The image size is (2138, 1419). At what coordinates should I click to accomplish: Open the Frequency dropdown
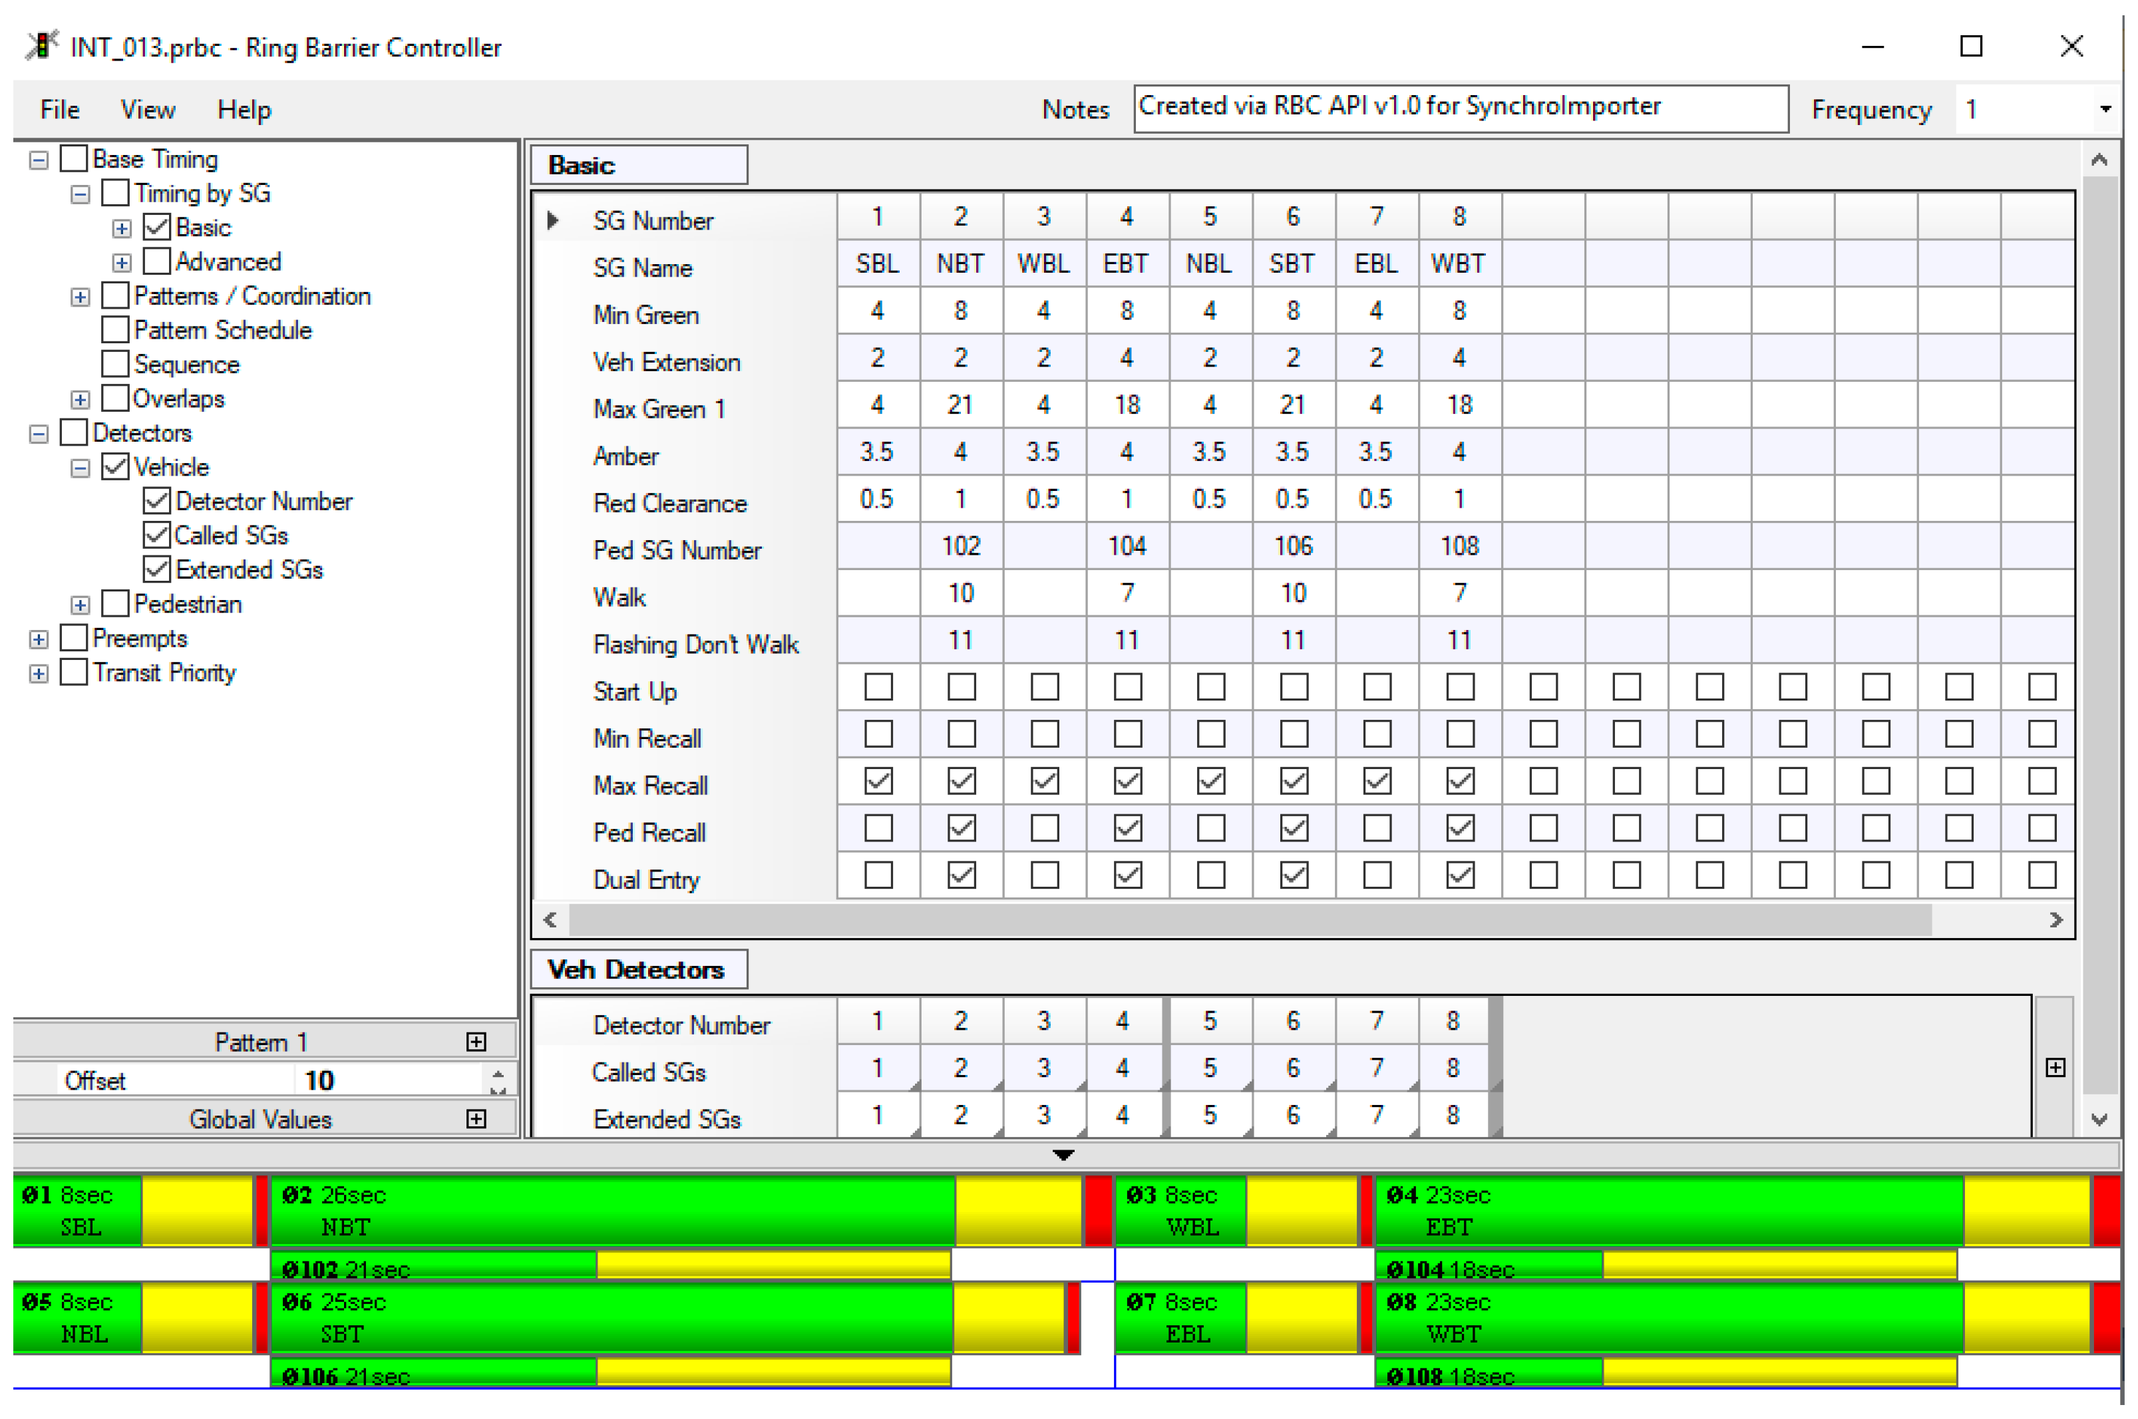(2105, 110)
